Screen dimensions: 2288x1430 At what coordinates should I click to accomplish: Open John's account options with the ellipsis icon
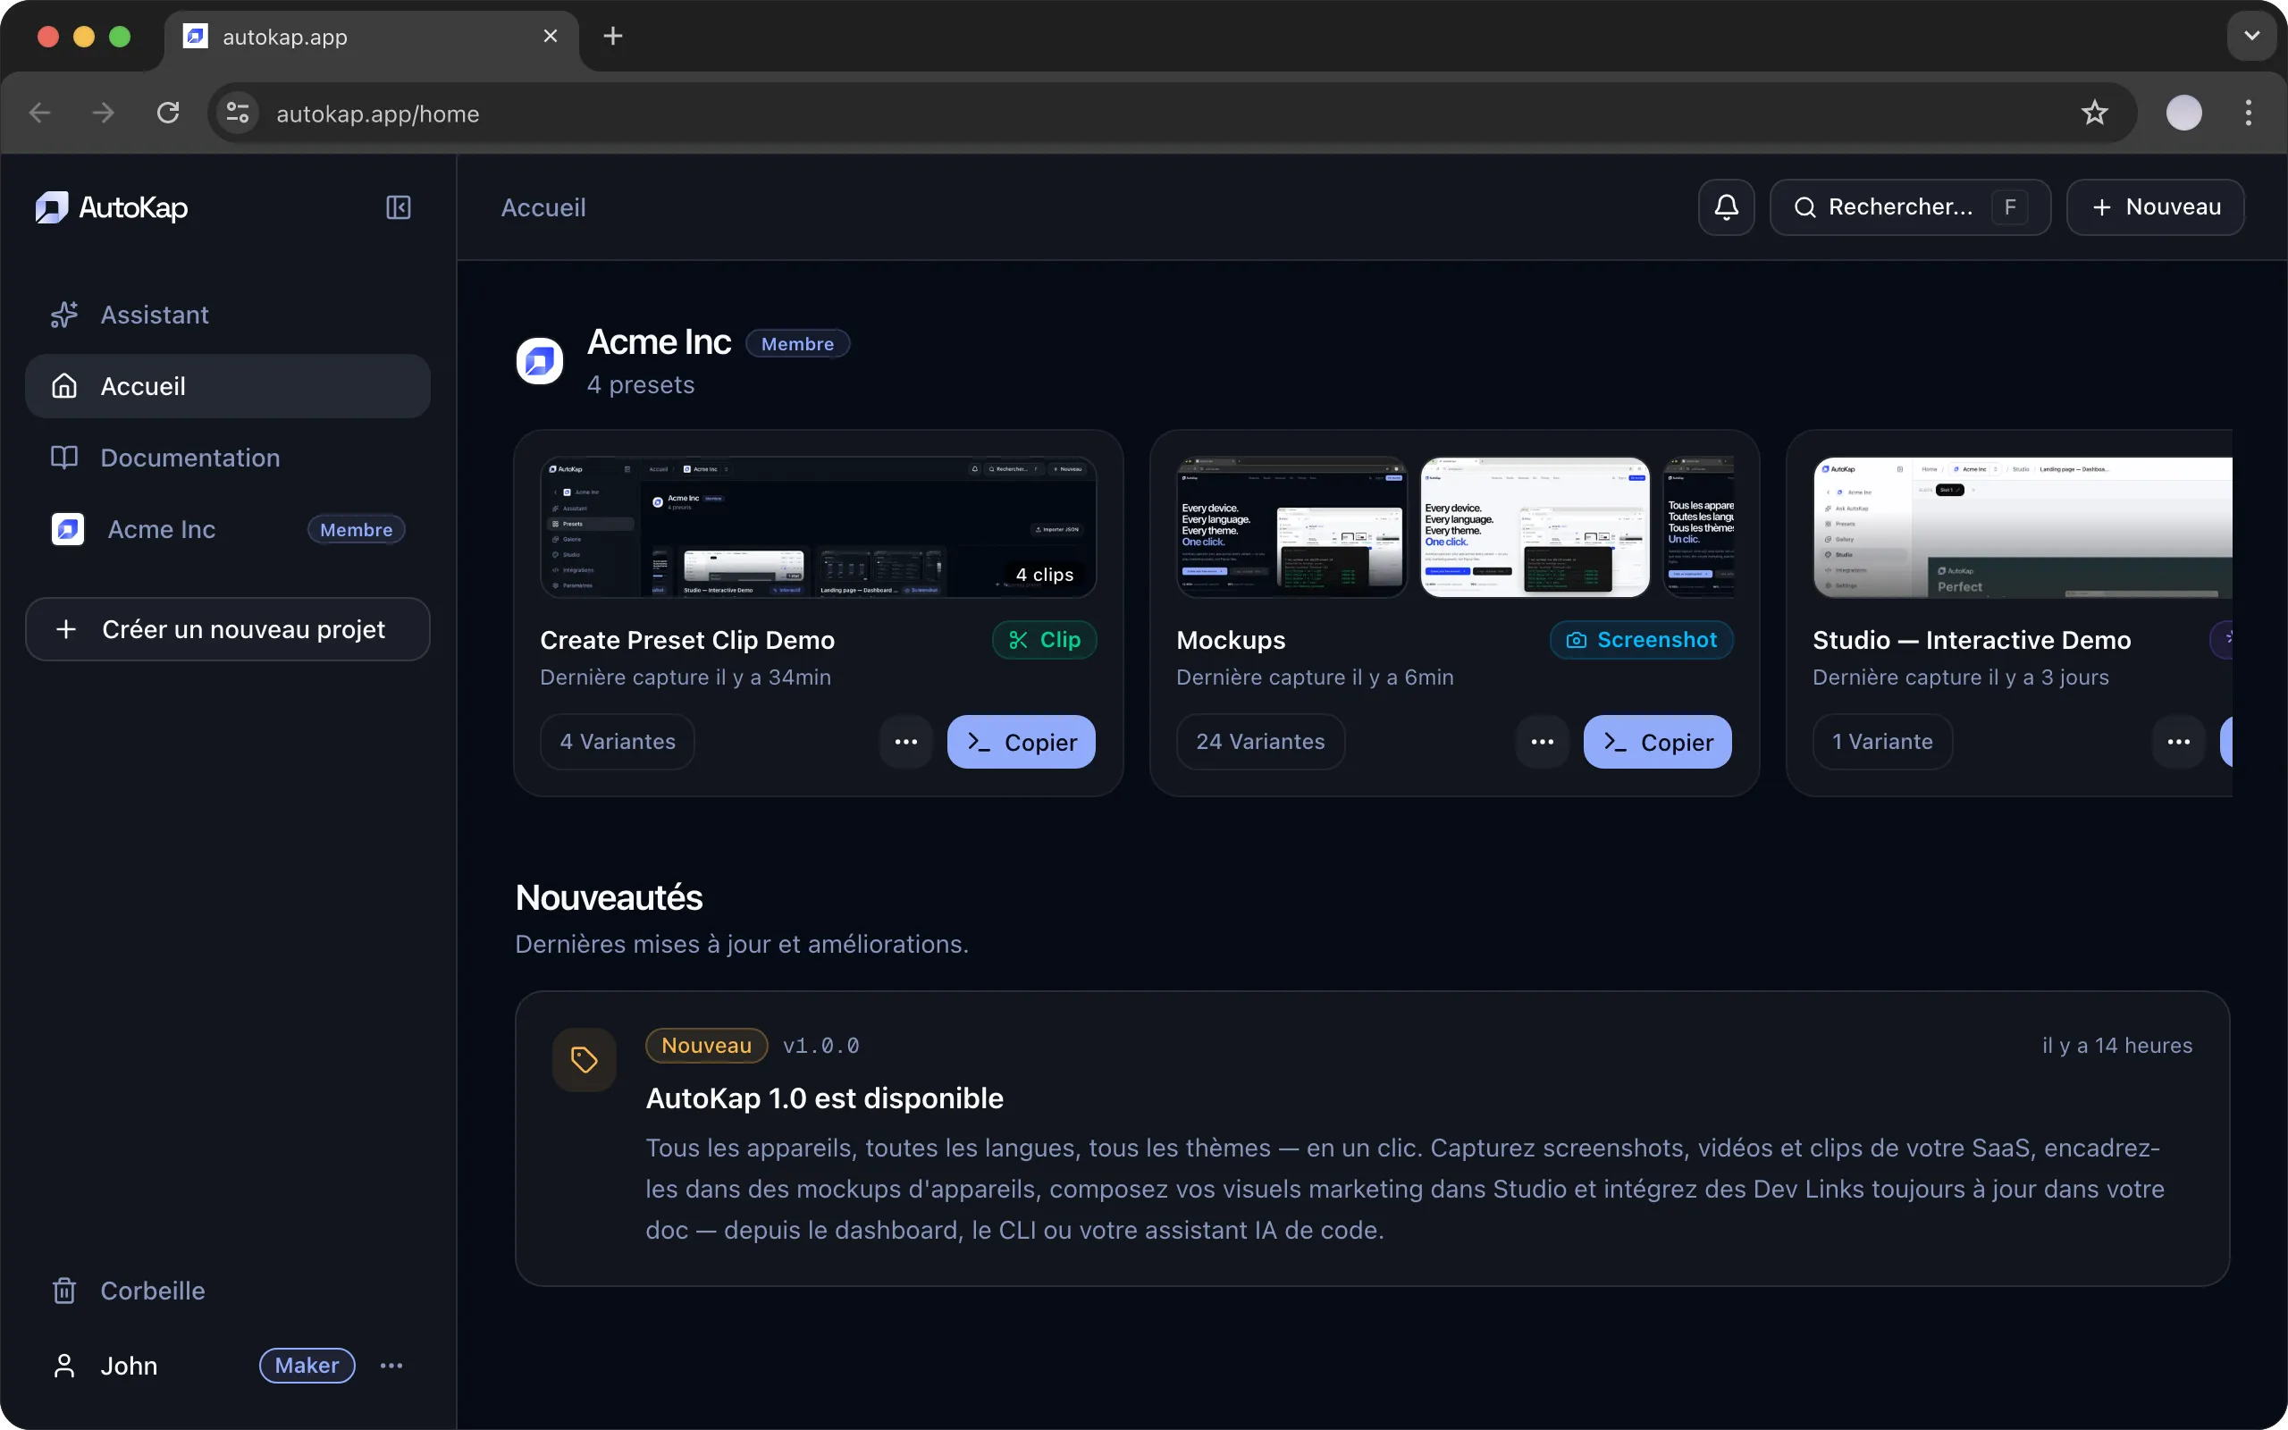click(391, 1365)
